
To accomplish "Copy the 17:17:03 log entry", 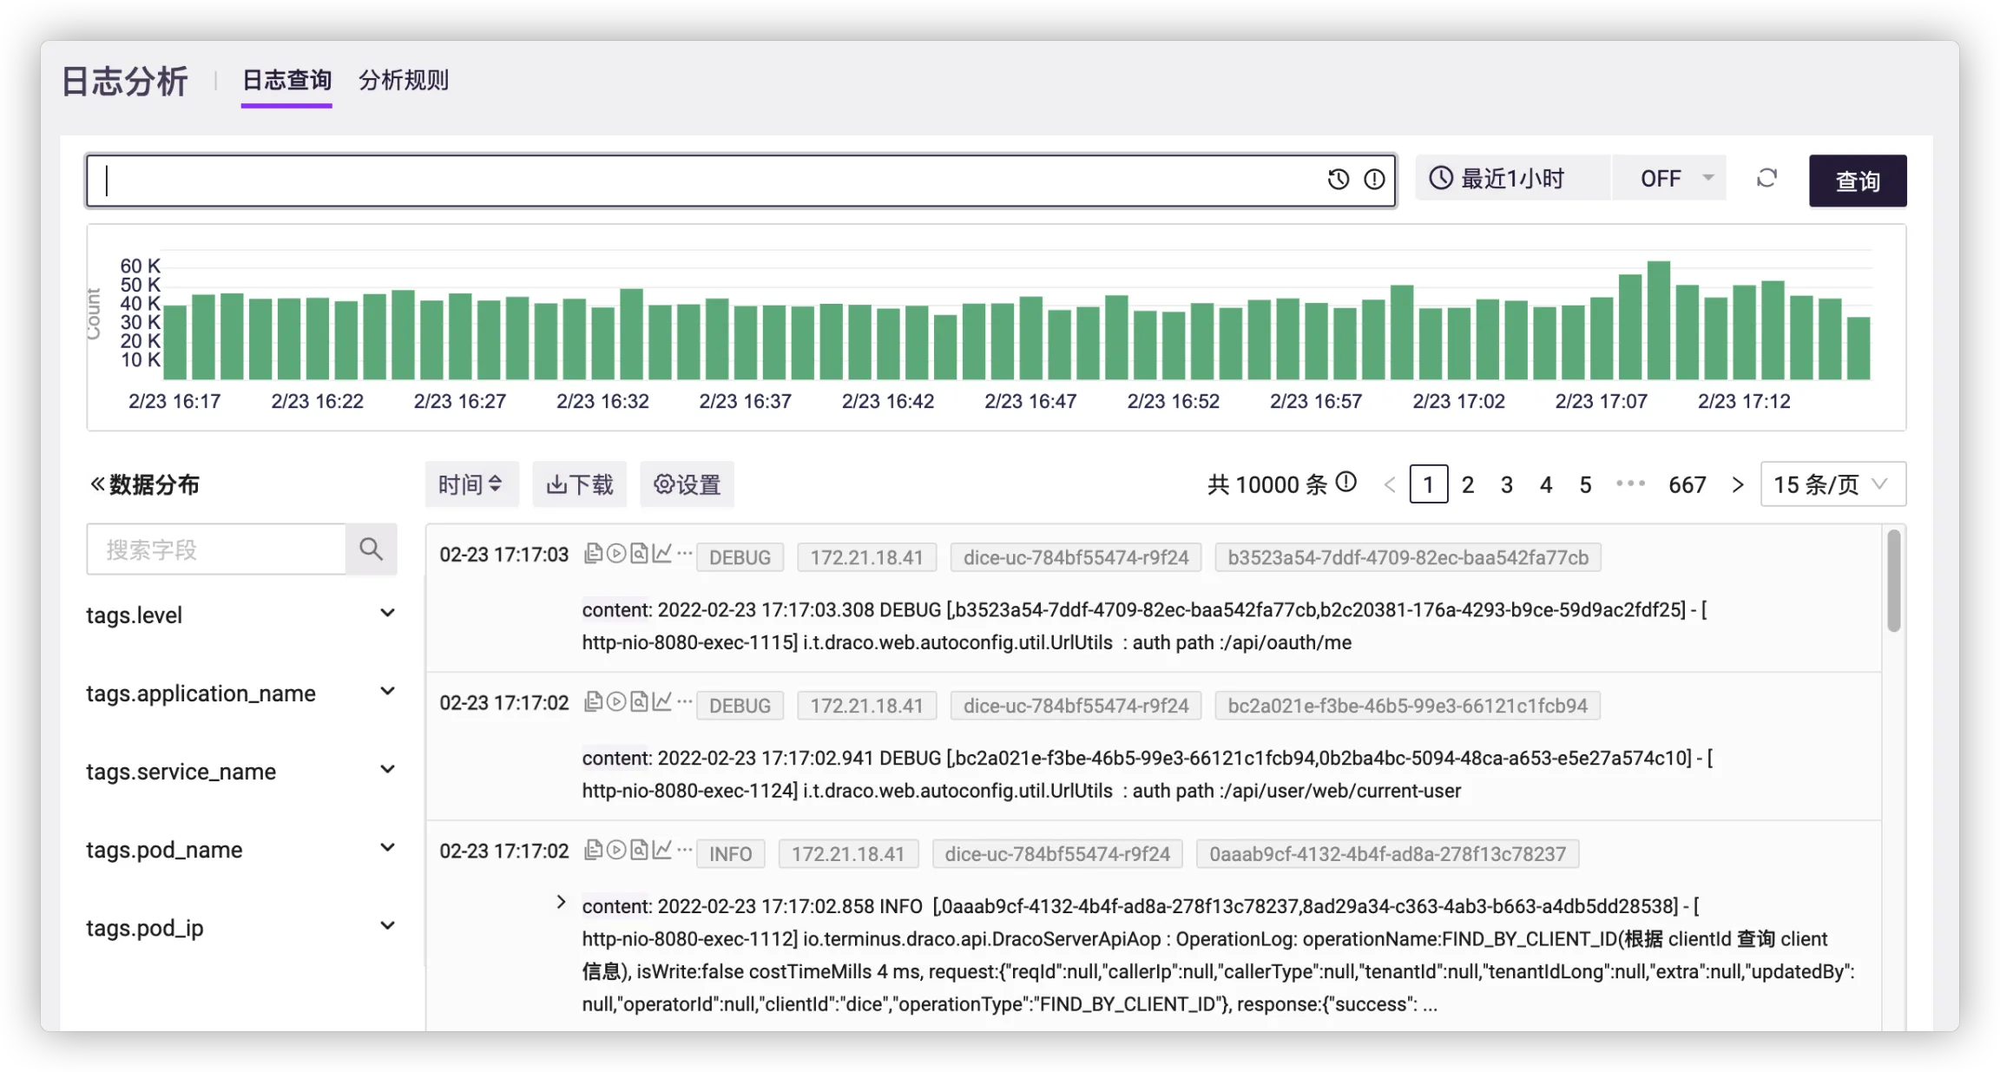I will (x=593, y=554).
